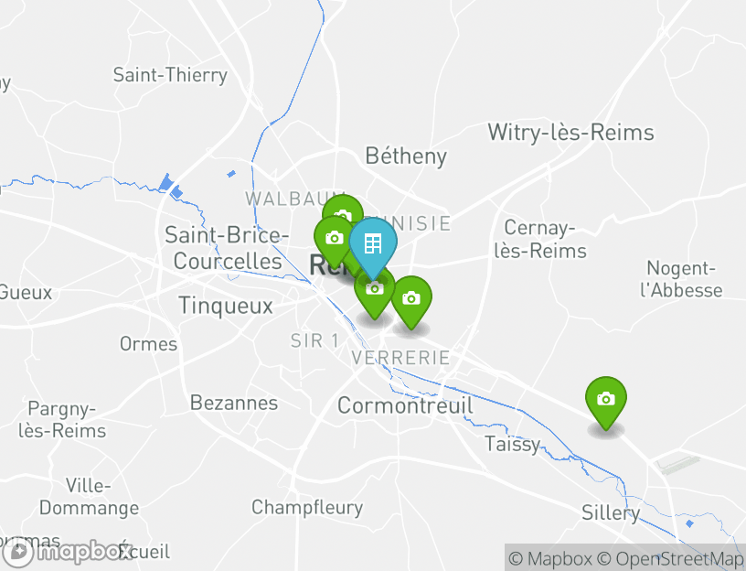Click the Nogent-l'Abbesse place label
746x571 pixels.
click(x=682, y=279)
